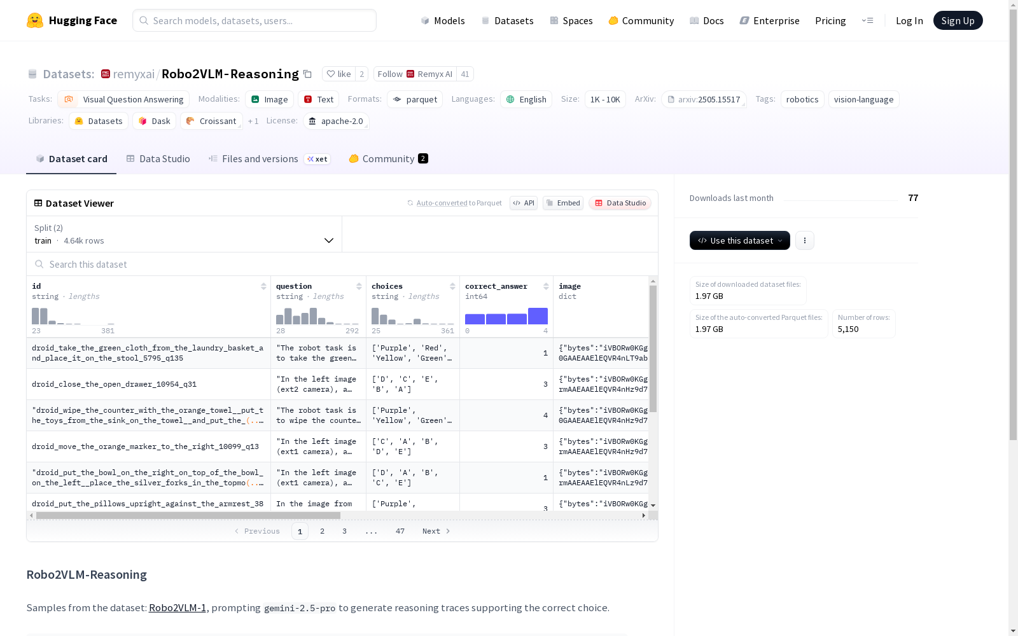Switch to the Data Studio tab
This screenshot has height=636, width=1018.
(x=158, y=158)
